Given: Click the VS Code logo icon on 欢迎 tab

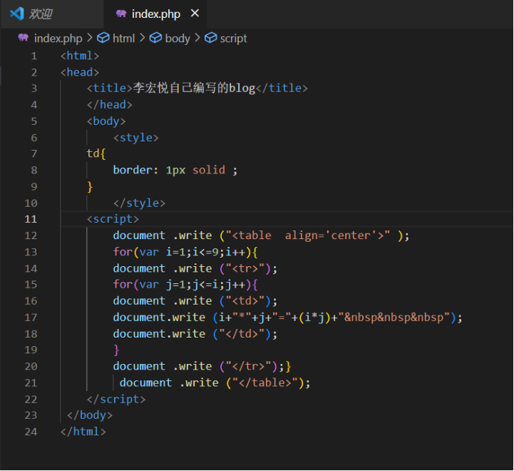Looking at the screenshot, I should click(x=17, y=14).
